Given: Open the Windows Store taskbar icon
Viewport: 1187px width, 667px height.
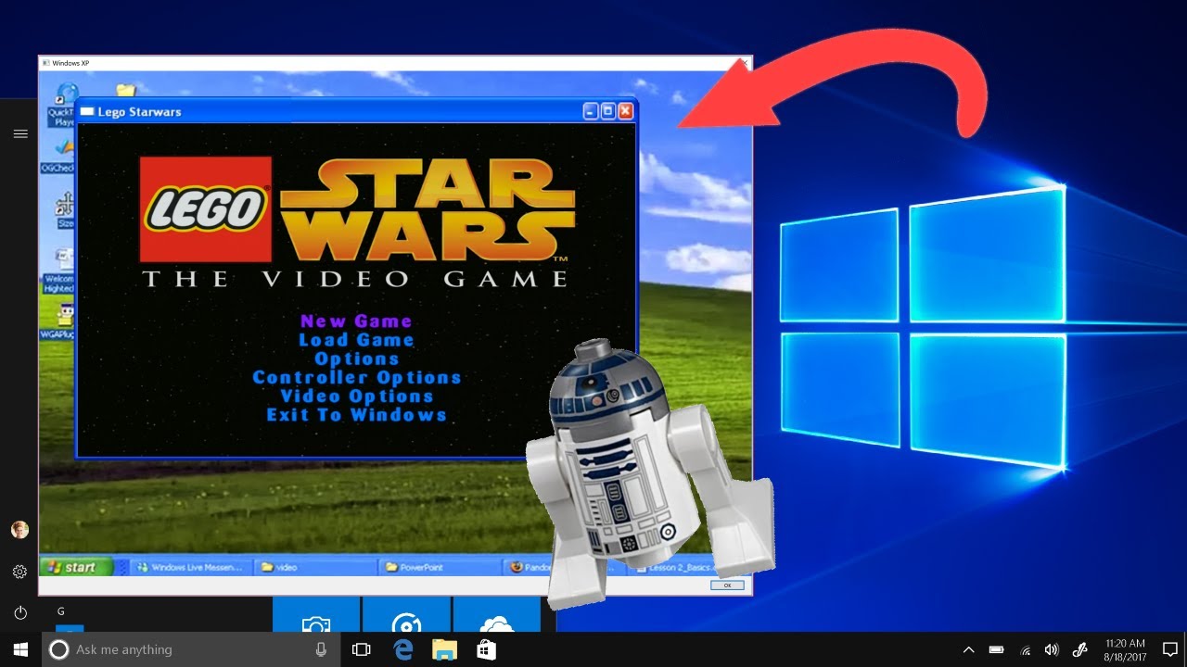Looking at the screenshot, I should click(486, 649).
